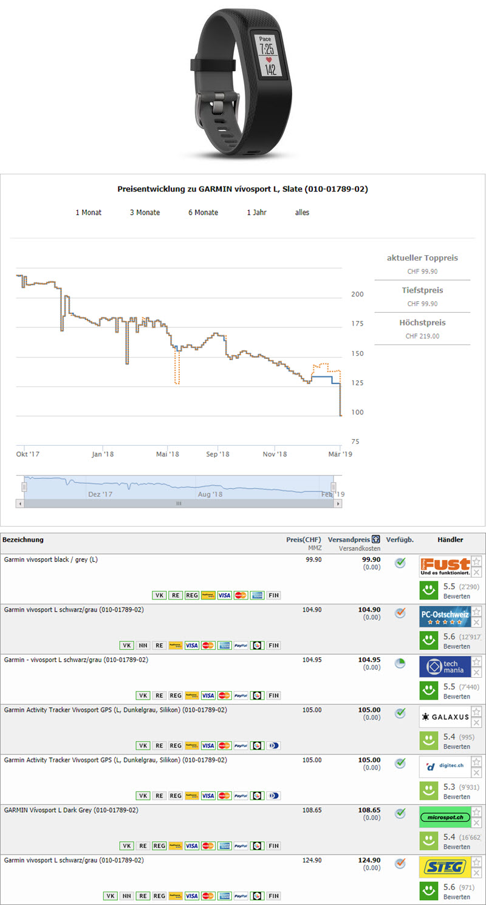Viewport: 486px width, 905px height.
Task: Click the 108.65 price in microspot.ch row
Action: [312, 810]
